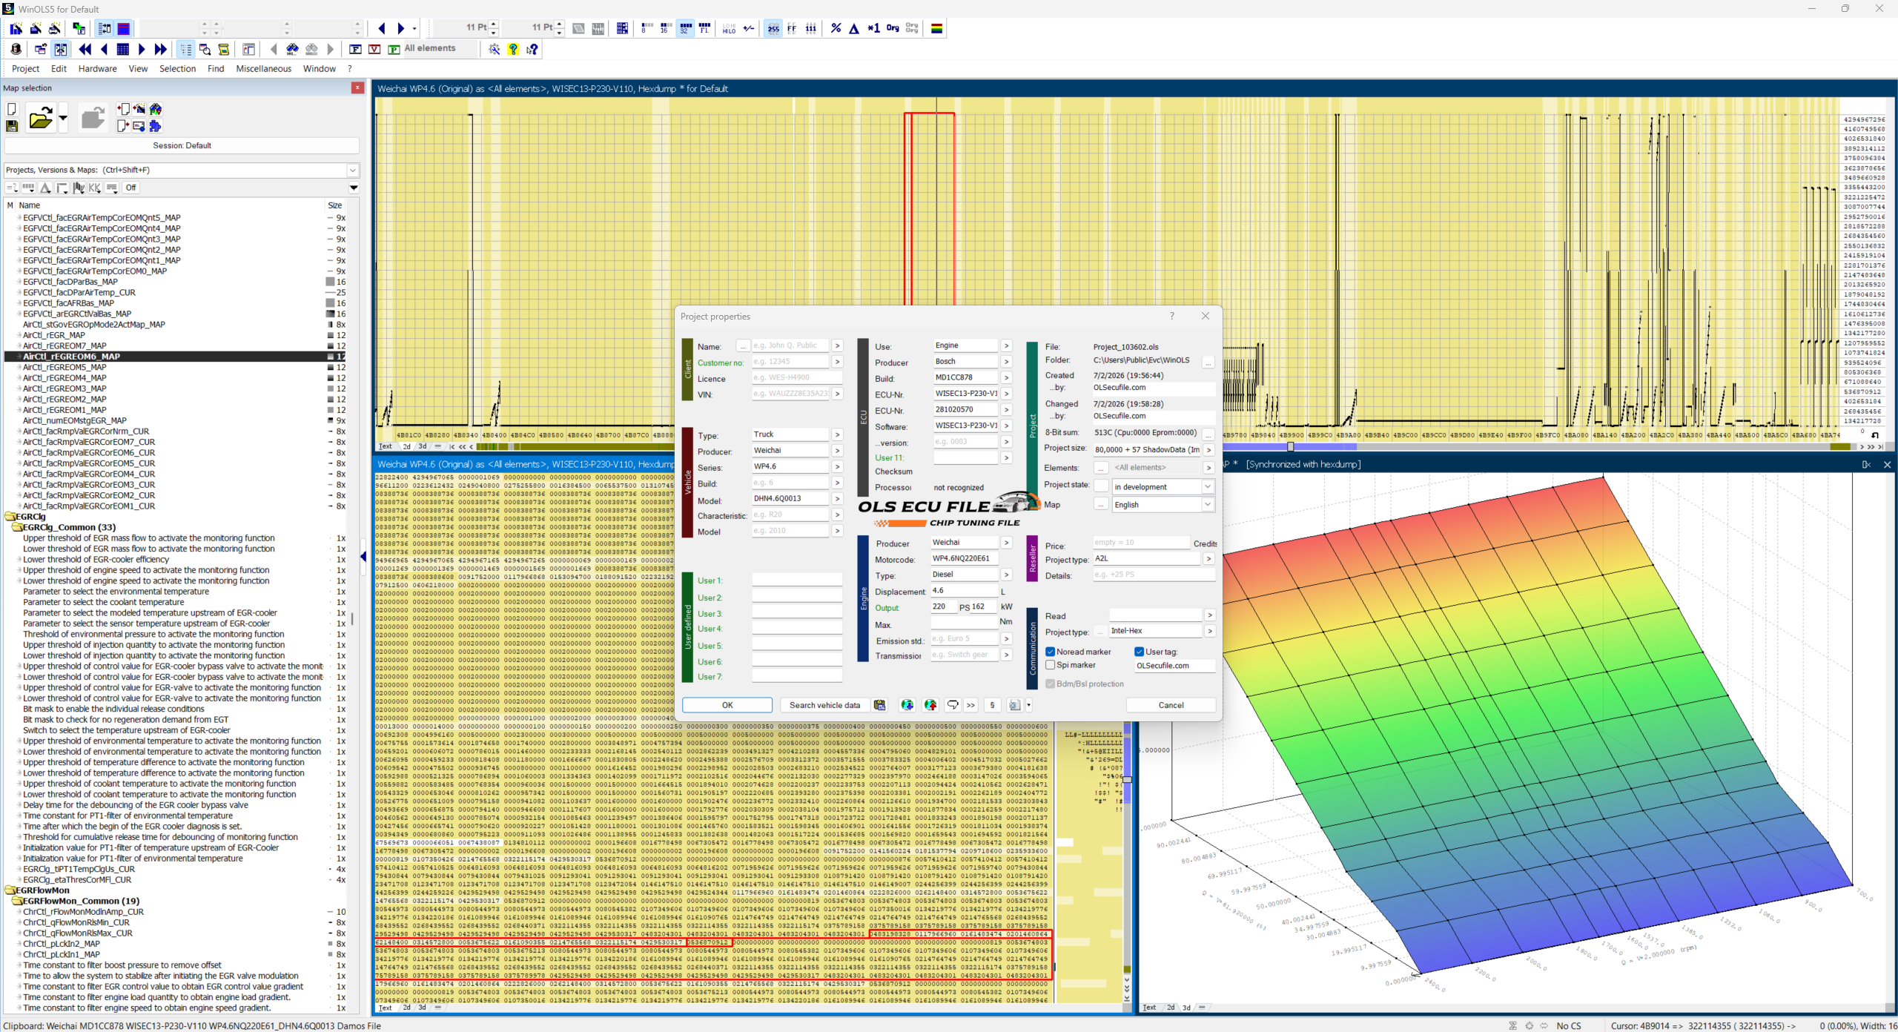
Task: Click the speech bubble comment icon in dialog
Action: tap(953, 705)
